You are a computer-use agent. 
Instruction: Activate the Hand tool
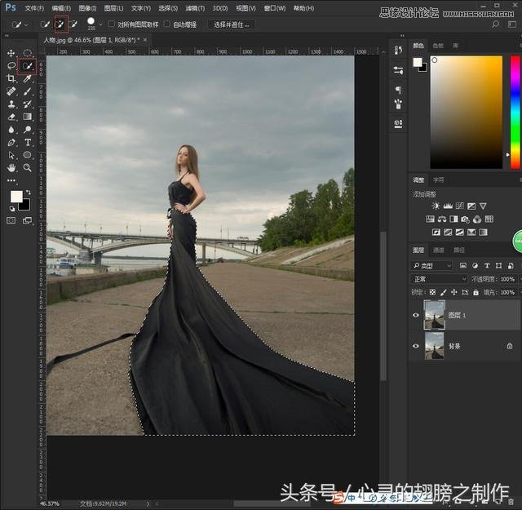coord(11,167)
